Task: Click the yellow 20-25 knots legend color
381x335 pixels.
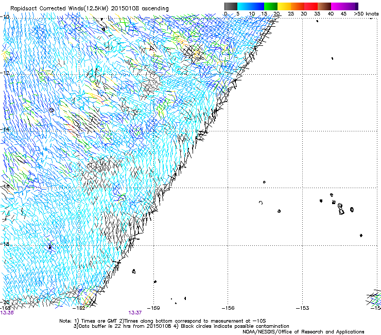Action: (284, 6)
